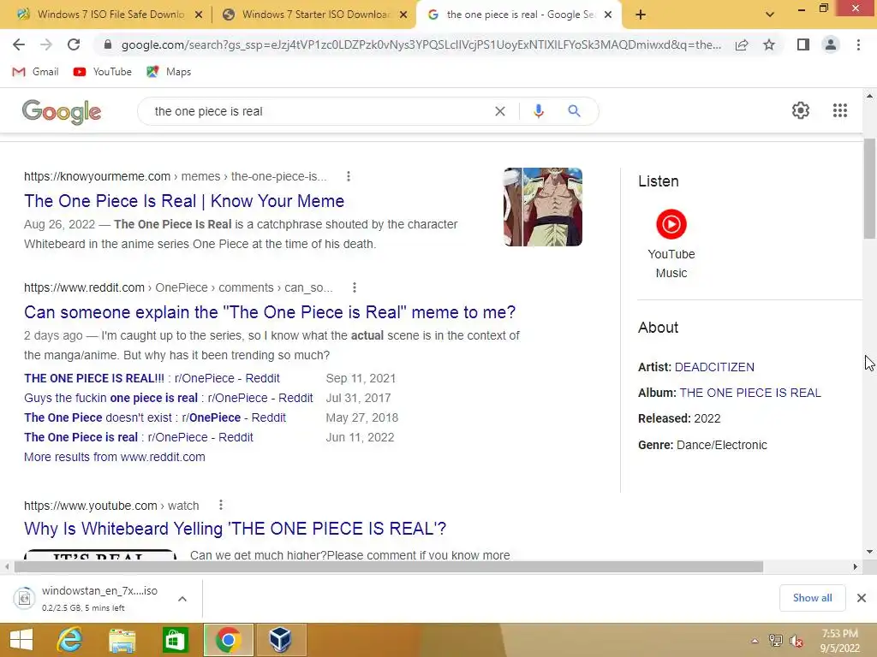Viewport: 877px width, 657px height.
Task: Click the padlock site info icon
Action: (x=108, y=44)
